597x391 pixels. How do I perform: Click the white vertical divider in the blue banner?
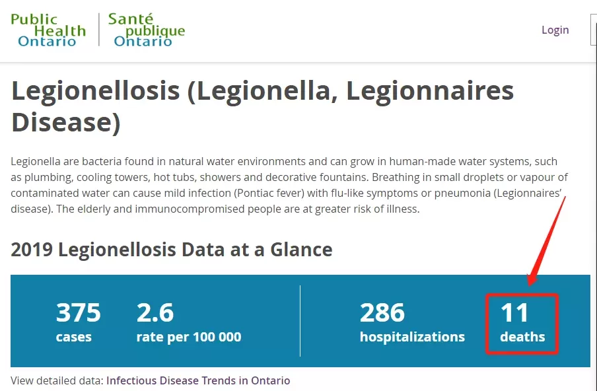(300, 321)
